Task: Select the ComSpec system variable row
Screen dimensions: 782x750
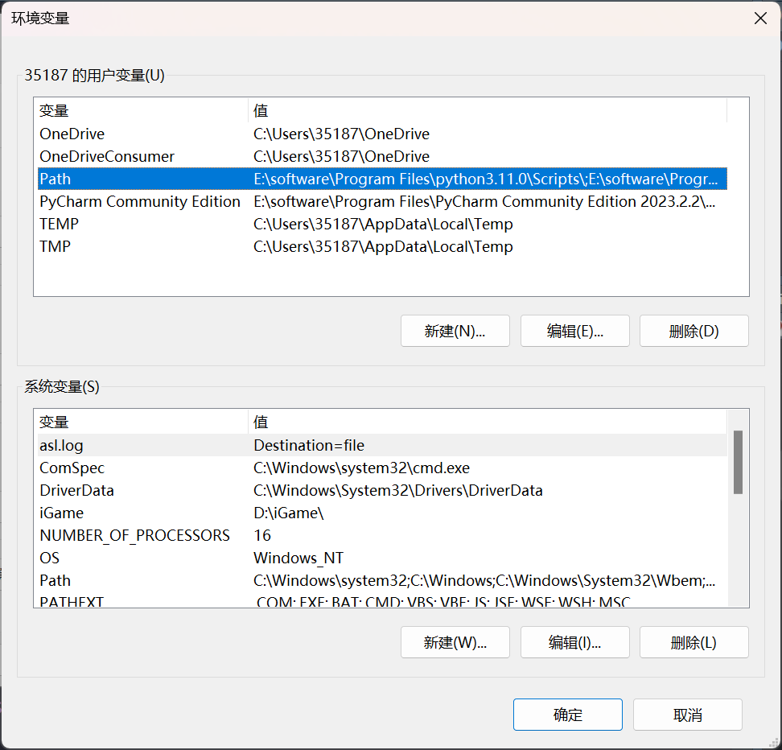Action: 382,468
